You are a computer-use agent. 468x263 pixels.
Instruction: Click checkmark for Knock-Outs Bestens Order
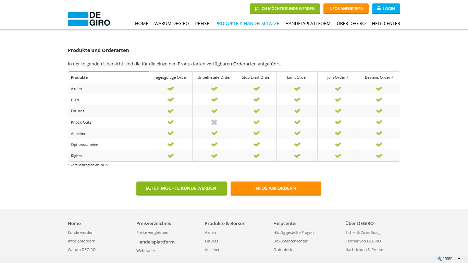coord(379,122)
